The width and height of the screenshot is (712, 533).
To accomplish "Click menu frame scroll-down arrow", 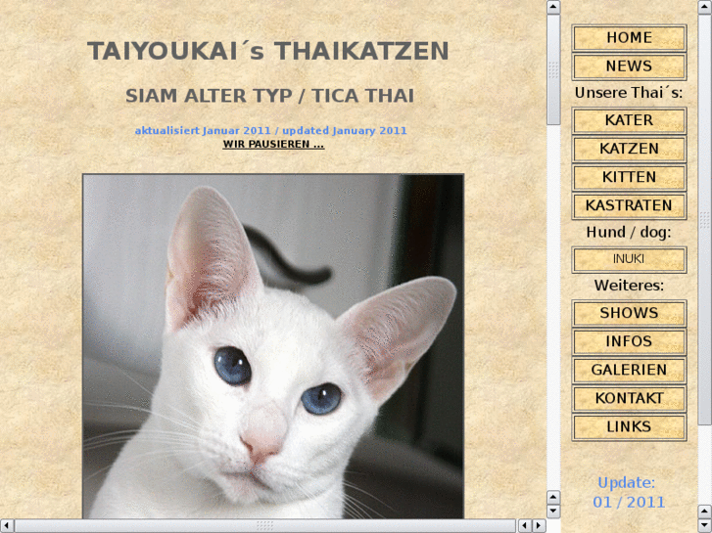I will (705, 526).
